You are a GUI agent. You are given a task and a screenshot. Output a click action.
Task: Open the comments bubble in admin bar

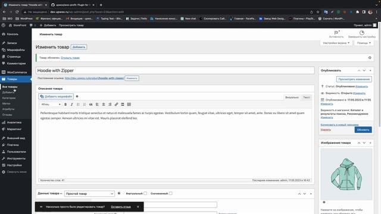tap(31, 25)
